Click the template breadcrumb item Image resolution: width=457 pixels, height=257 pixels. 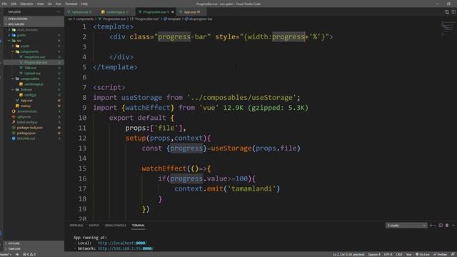click(173, 19)
